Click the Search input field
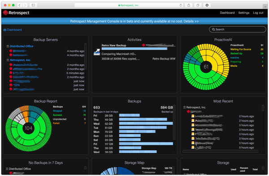This screenshot has height=176, width=269. click(238, 29)
